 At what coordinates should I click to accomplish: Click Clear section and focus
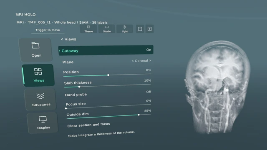[88, 125]
